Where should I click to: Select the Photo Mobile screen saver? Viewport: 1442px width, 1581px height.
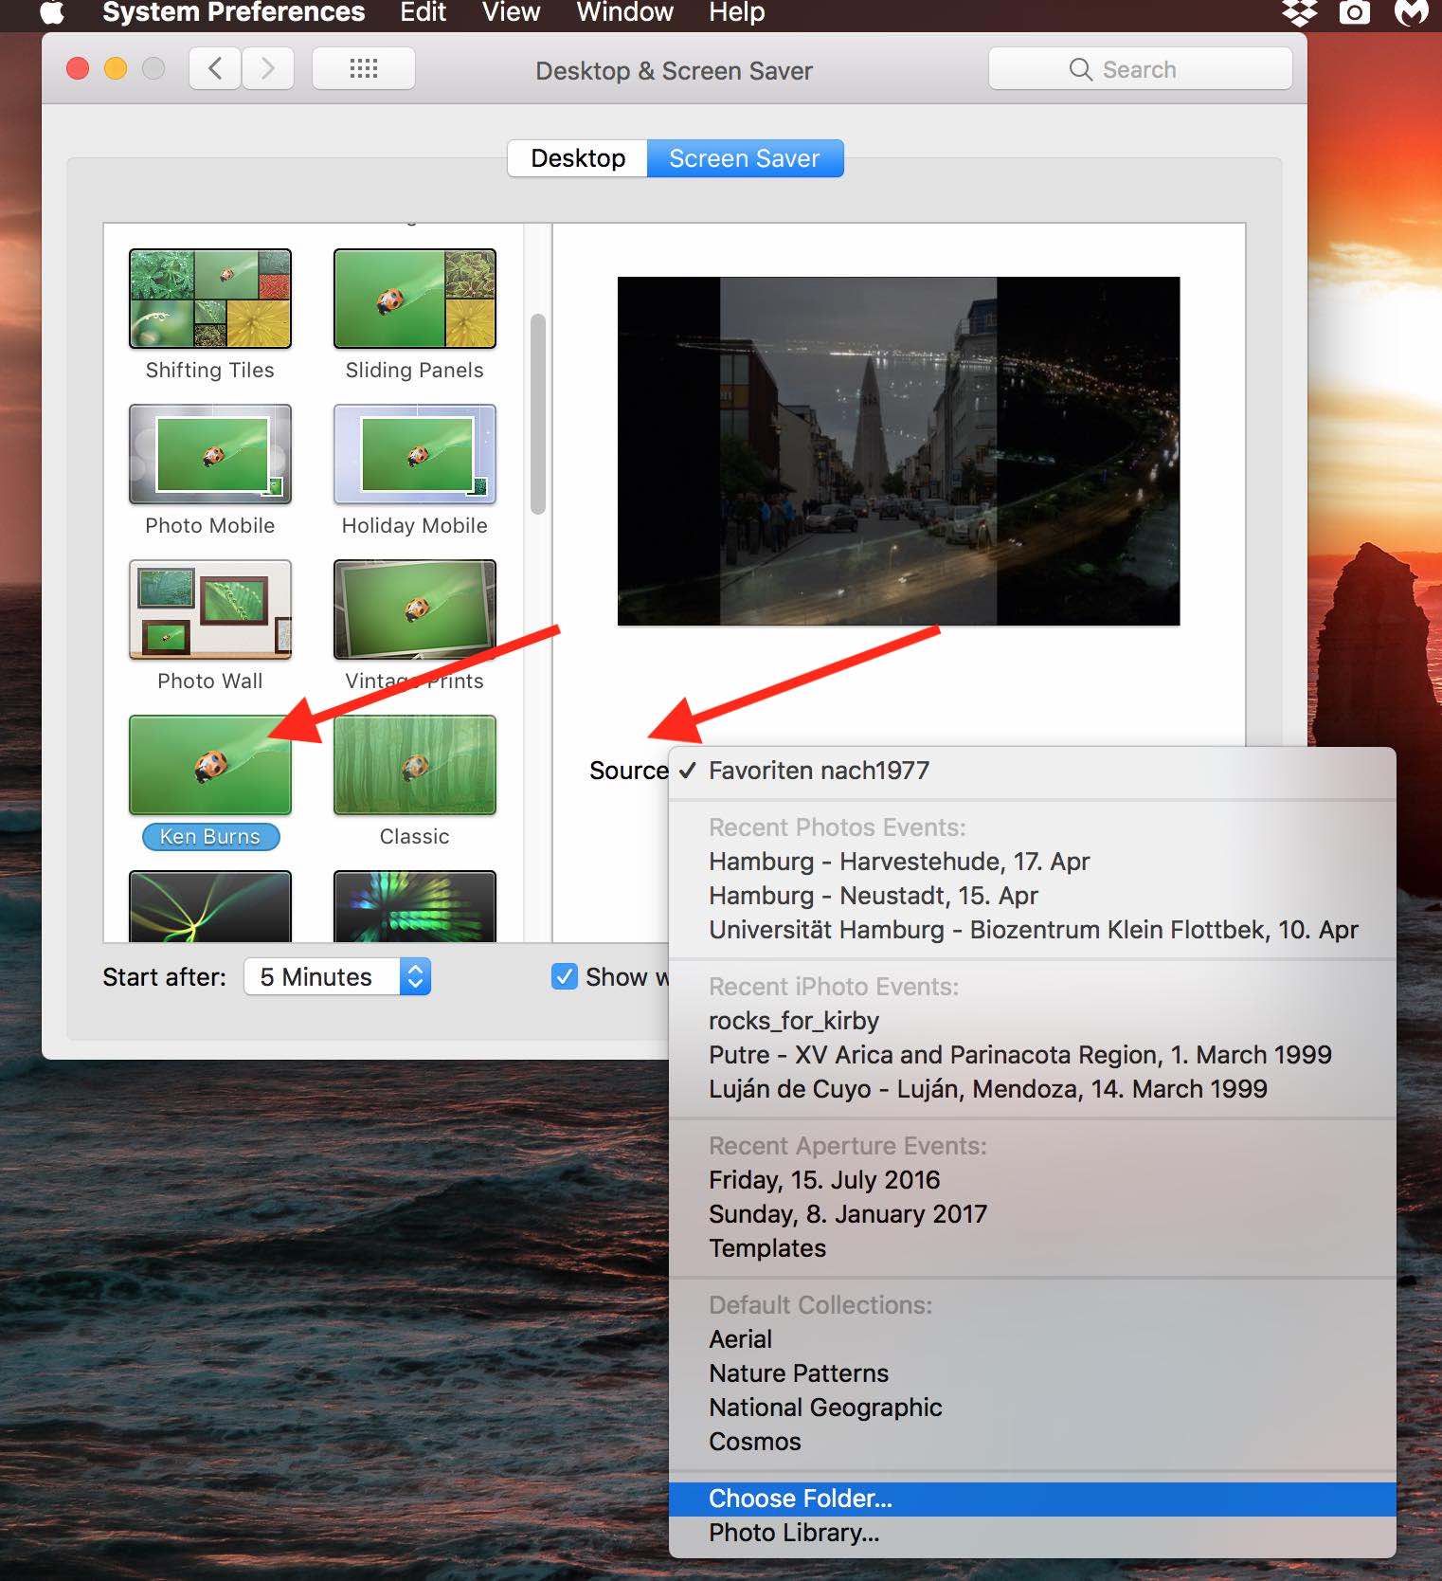pos(210,454)
